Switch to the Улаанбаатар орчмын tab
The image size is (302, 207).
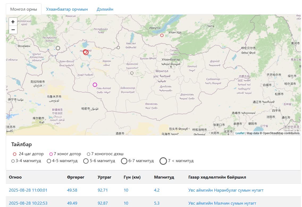tap(67, 9)
